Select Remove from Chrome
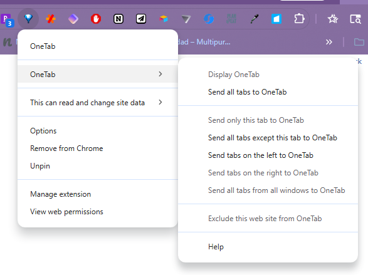Screen dimensions: 368x275 tap(98, 148)
